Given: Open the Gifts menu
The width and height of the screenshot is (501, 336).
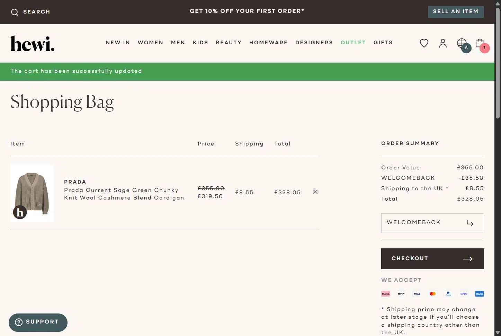Looking at the screenshot, I should 383,43.
